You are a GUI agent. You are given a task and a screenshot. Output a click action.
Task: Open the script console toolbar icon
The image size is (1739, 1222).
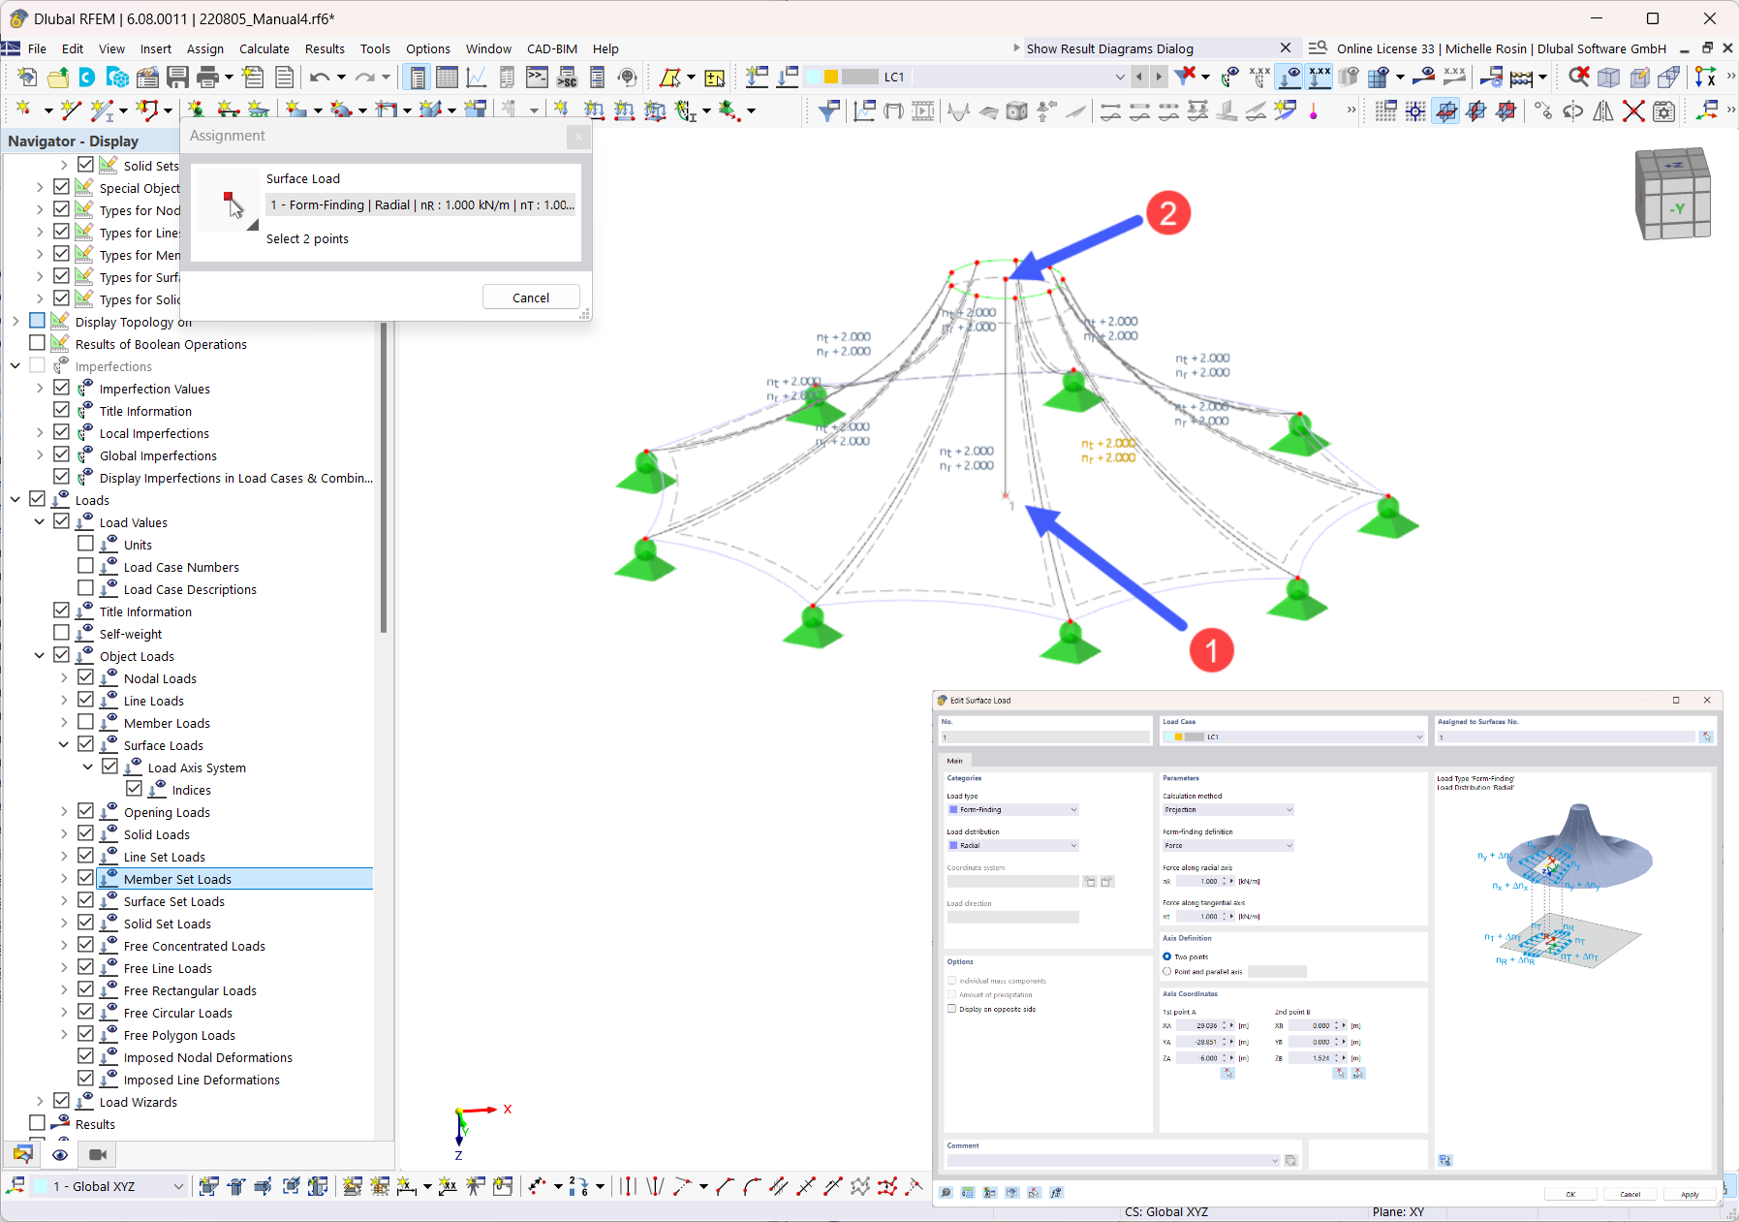pyautogui.click(x=537, y=78)
